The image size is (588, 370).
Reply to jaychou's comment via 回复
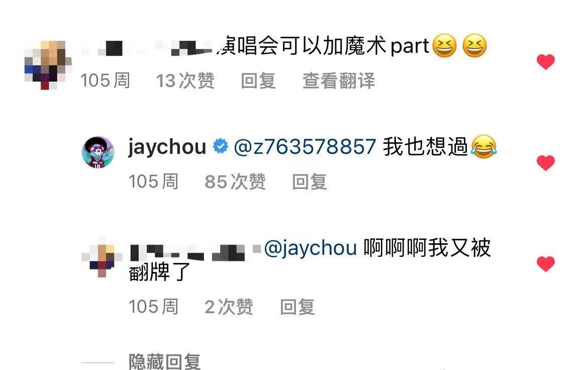pos(310,181)
